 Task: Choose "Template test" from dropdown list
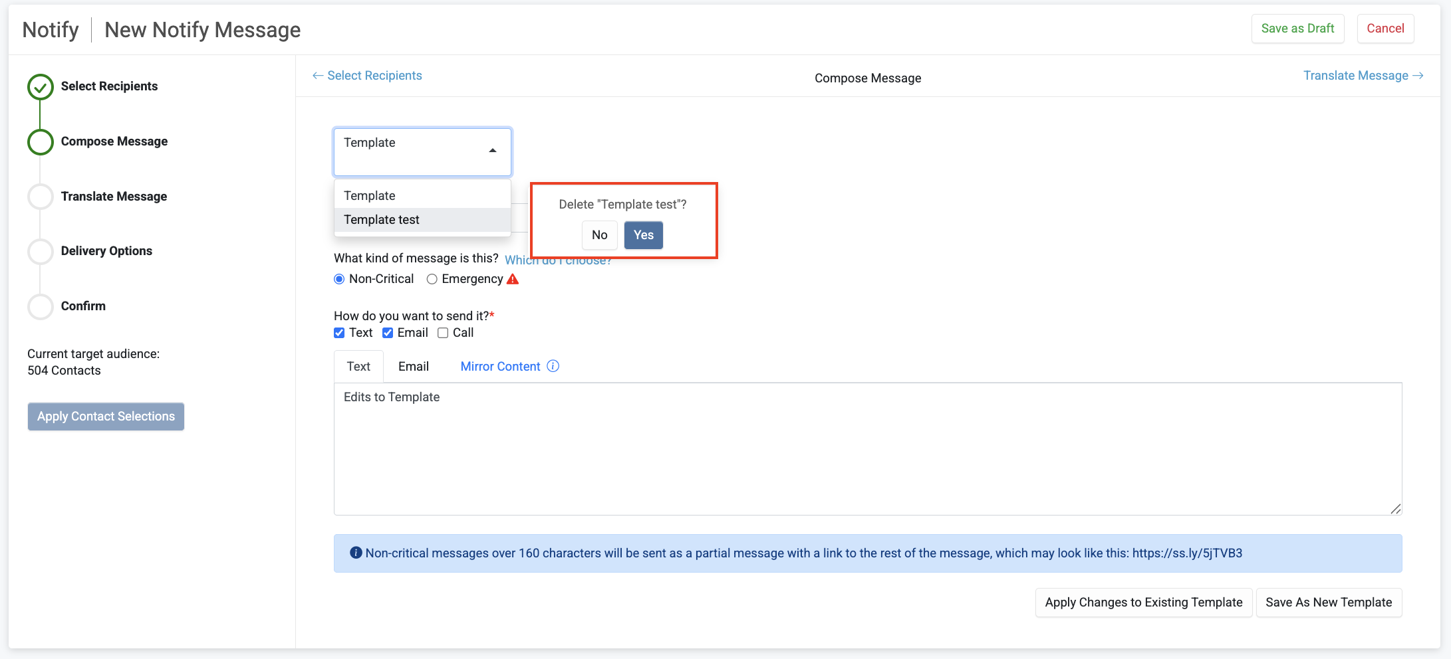point(382,220)
